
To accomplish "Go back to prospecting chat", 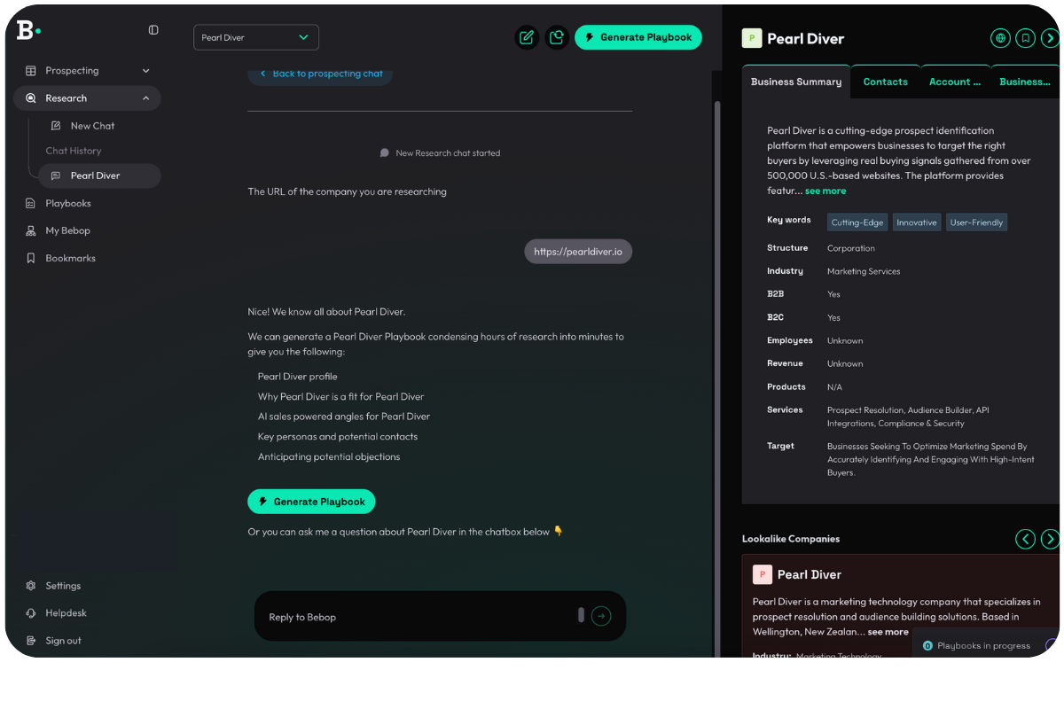I will 320,74.
